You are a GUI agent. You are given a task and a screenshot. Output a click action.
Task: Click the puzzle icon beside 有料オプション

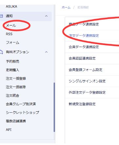[x=1, y=52]
